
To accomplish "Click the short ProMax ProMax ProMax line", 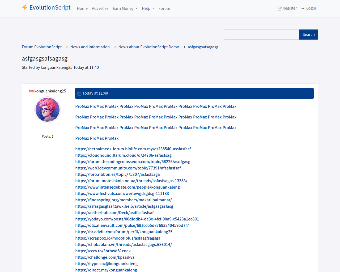I will [x=97, y=138].
